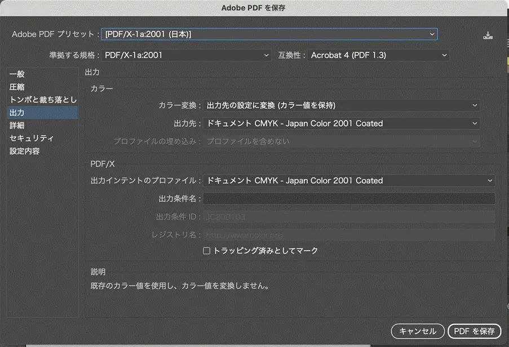This screenshot has height=347, width=509.
Task: View the 設定内容 section
Action: (x=24, y=150)
